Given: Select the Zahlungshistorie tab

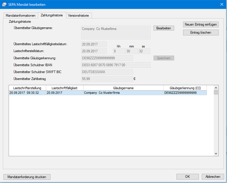Looking at the screenshot, I should click(52, 15).
